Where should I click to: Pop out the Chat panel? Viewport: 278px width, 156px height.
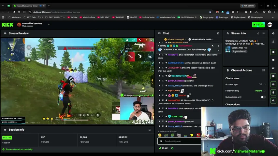click(x=218, y=33)
